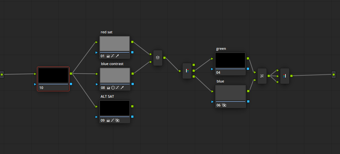Click the green RGB input of ALT SAT node

pos(96,106)
